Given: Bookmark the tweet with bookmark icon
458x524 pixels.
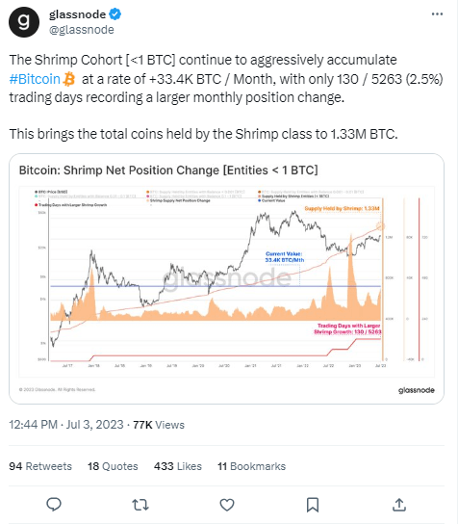Looking at the screenshot, I should (x=313, y=505).
